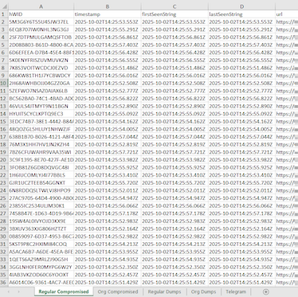Click the previous-sheet navigation arrow
The image size is (298, 297).
pyautogui.click(x=9, y=291)
